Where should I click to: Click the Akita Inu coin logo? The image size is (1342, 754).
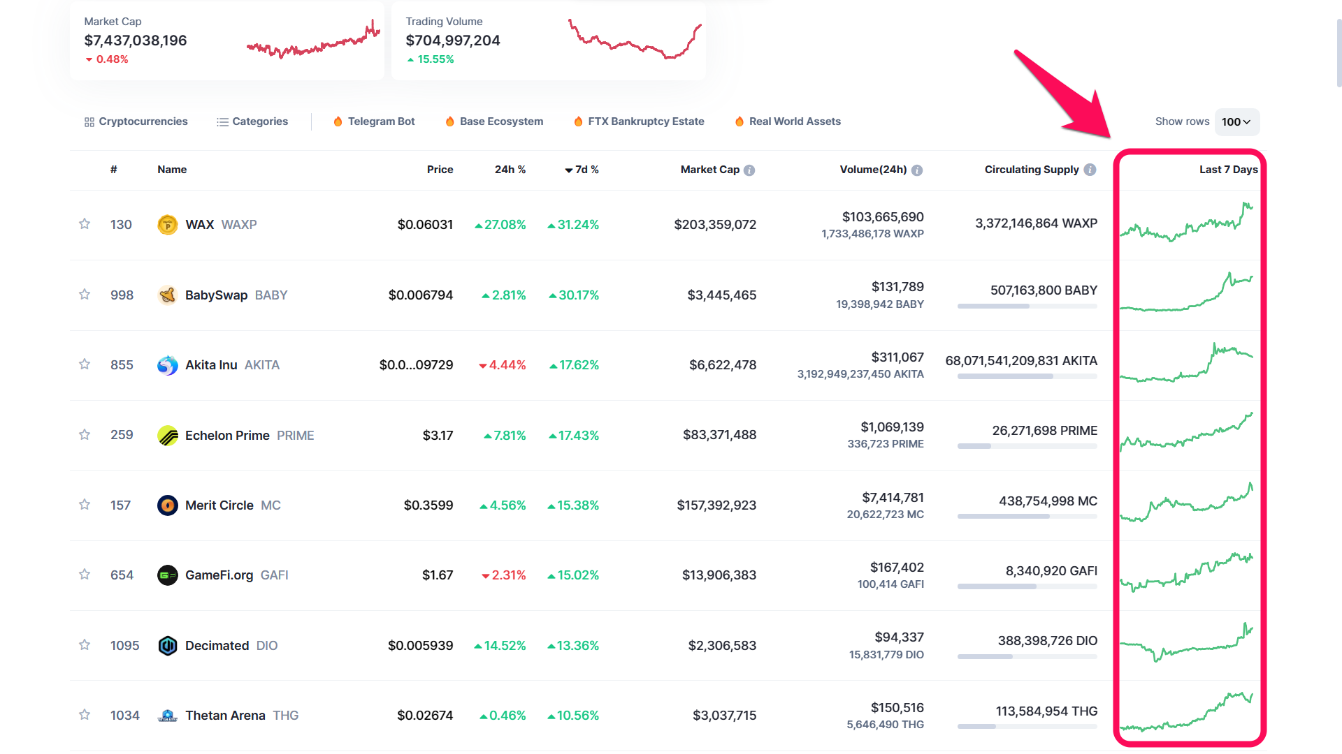click(x=167, y=365)
